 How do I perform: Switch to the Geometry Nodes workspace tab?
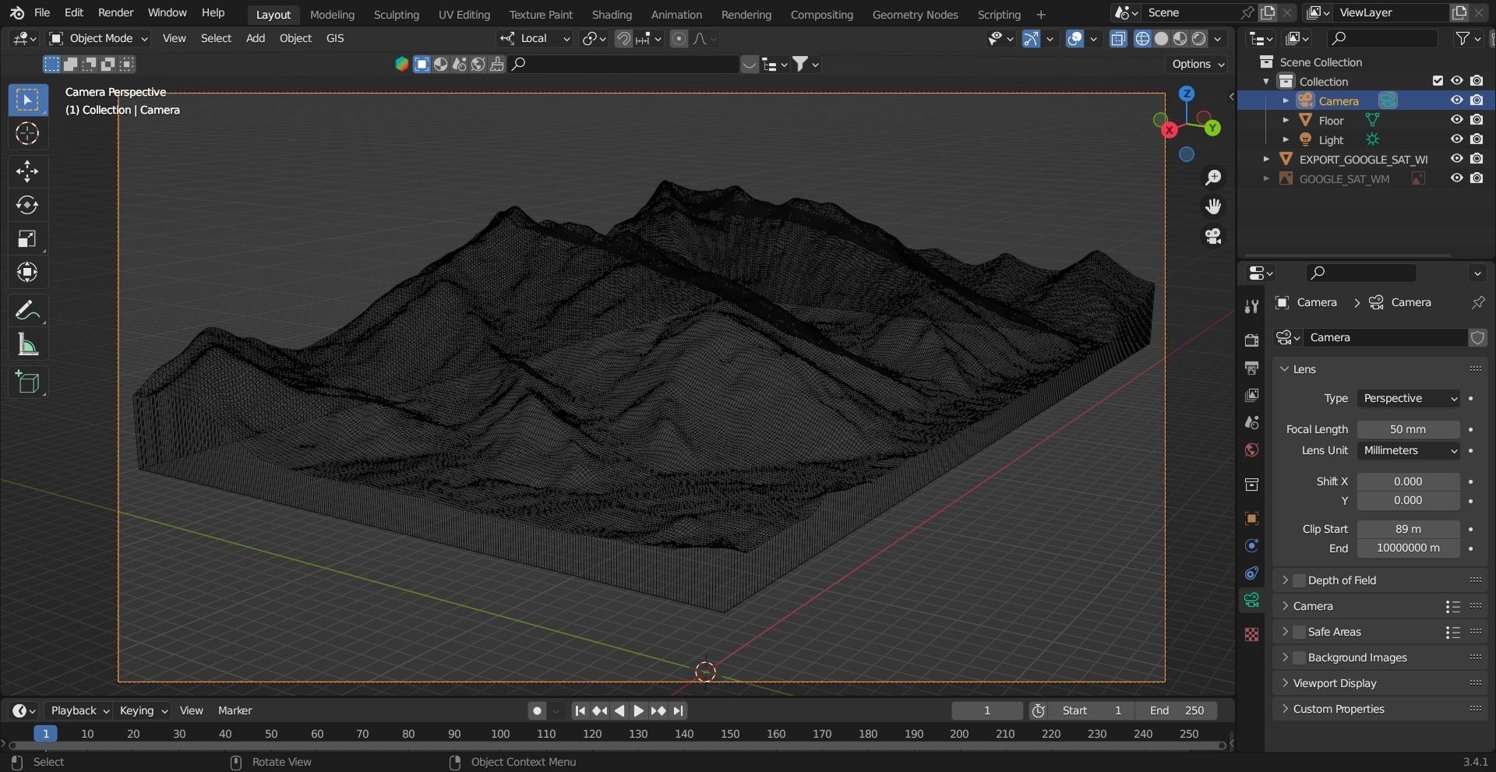click(x=915, y=14)
